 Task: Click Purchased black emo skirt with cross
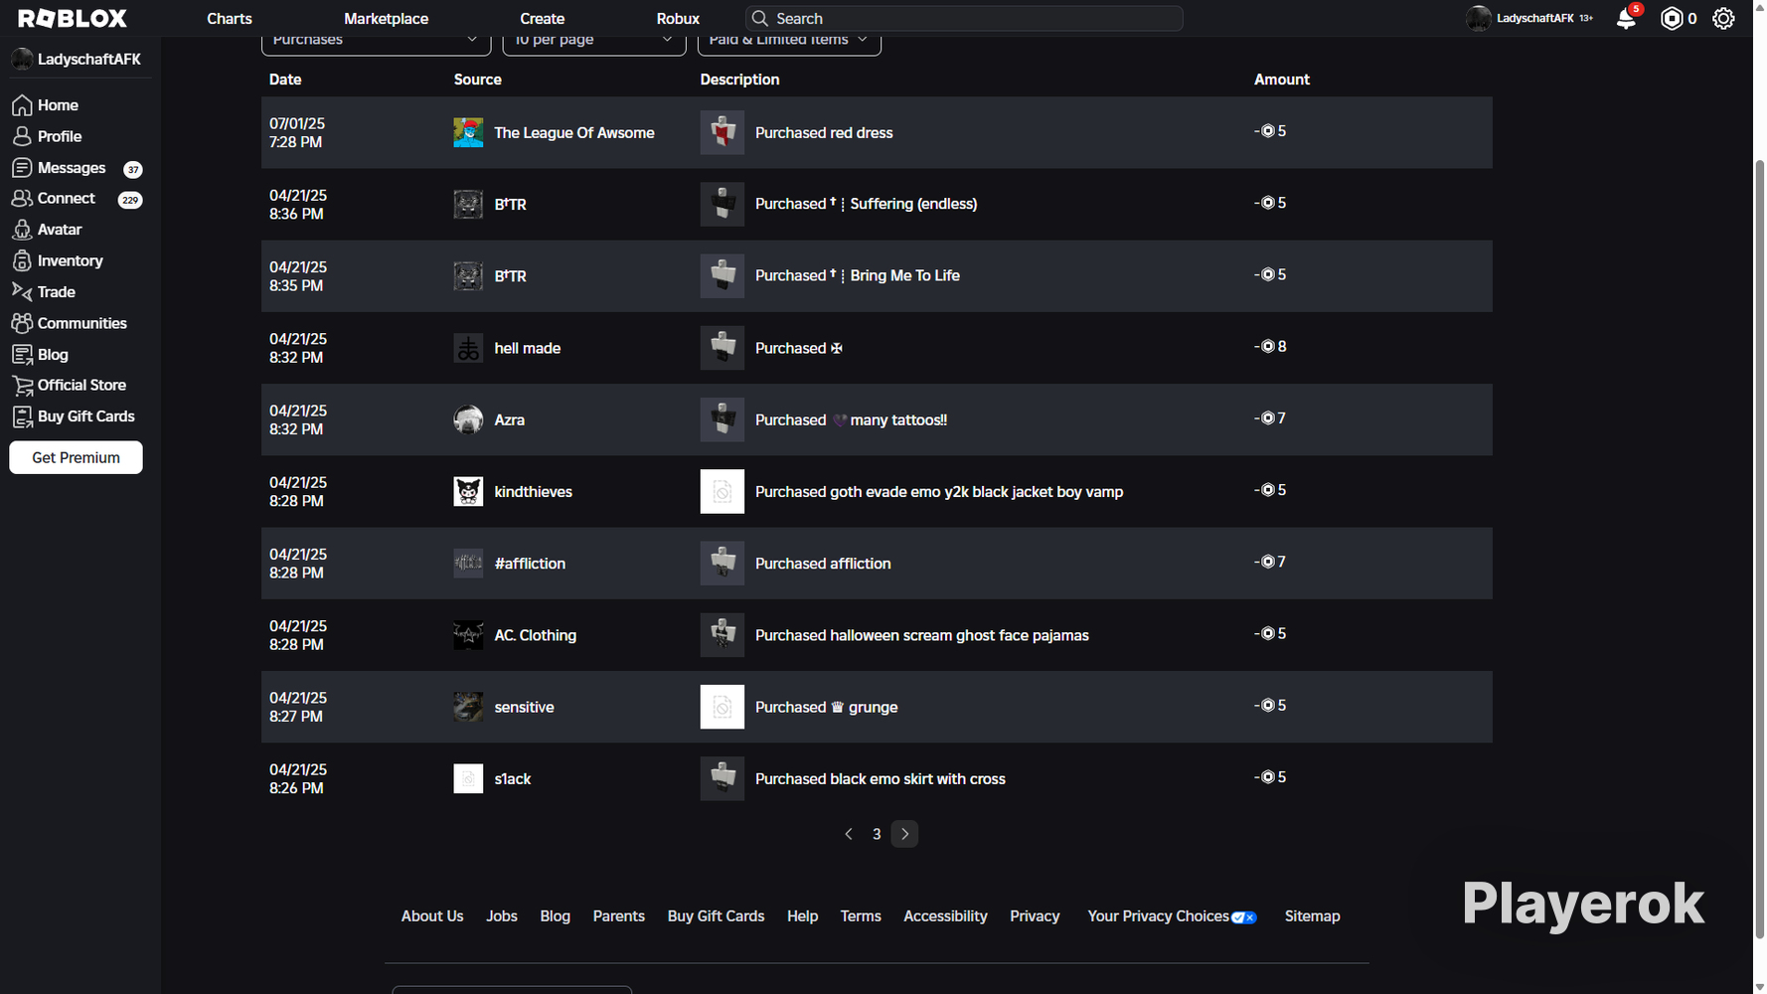[881, 779]
